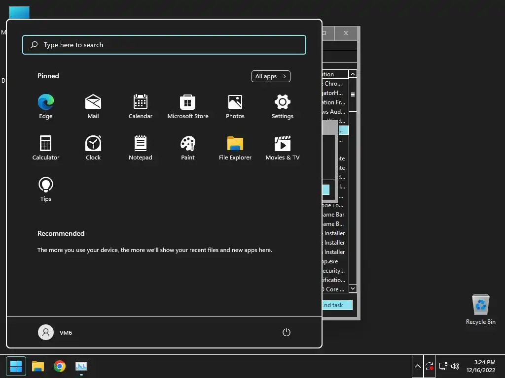Select the Recycle Bin desktop icon
Viewport: 505px width, 378px height.
point(480,310)
